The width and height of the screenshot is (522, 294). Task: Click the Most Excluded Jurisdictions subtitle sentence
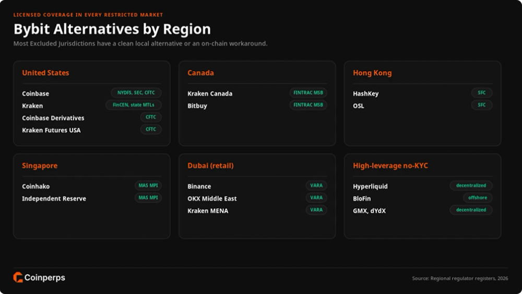pos(140,44)
